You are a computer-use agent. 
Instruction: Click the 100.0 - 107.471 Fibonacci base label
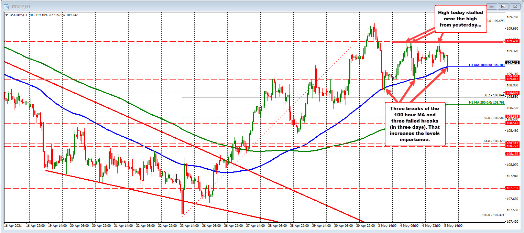click(492, 215)
